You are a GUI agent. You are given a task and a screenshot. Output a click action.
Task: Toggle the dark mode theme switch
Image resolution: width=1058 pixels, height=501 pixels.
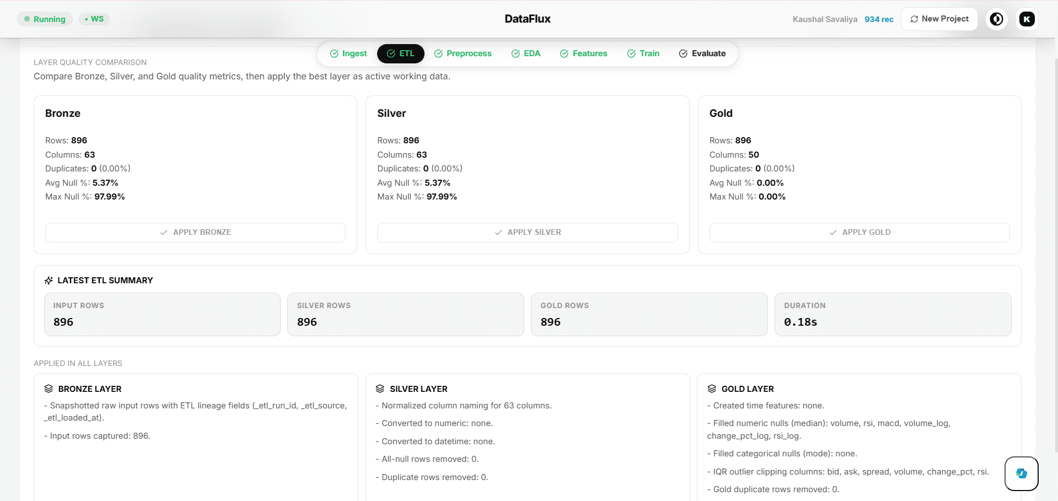[x=996, y=18]
